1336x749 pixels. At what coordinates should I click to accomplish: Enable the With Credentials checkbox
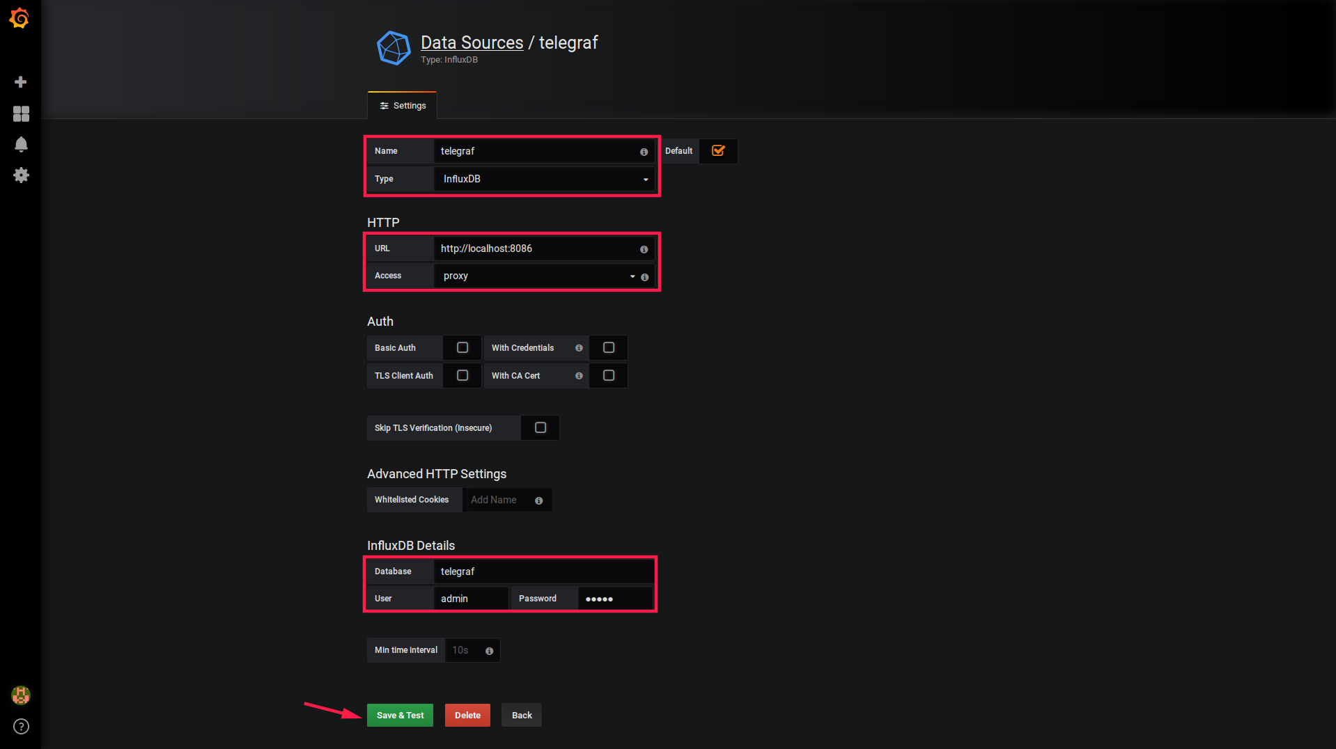coord(608,347)
